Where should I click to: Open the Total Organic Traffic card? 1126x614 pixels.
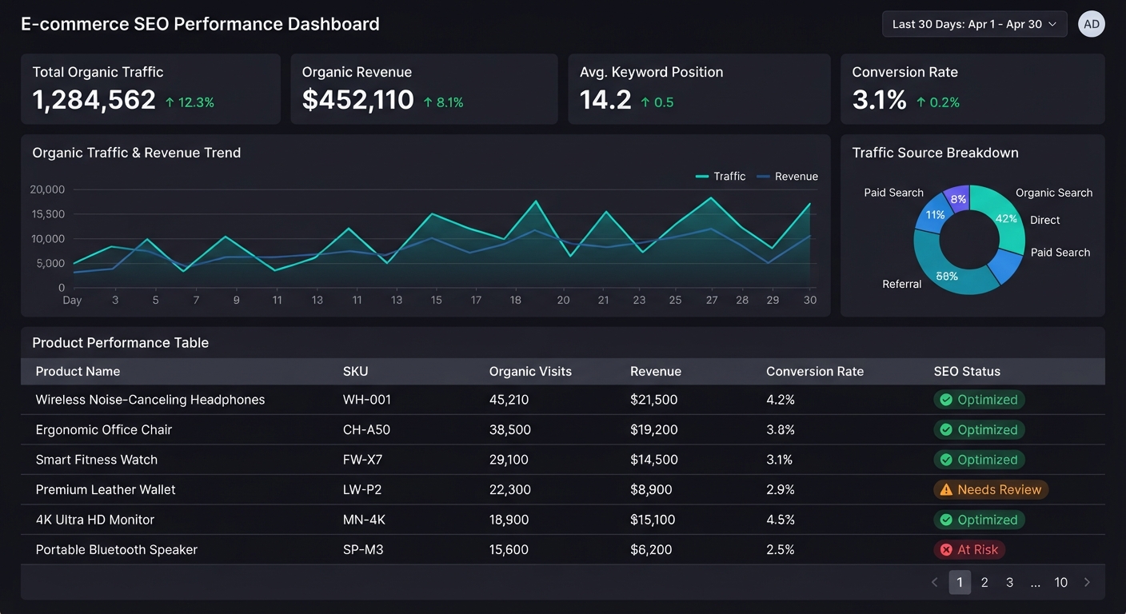point(150,89)
